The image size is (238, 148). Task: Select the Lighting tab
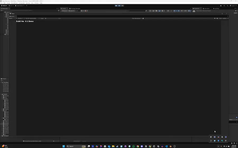pos(216,8)
